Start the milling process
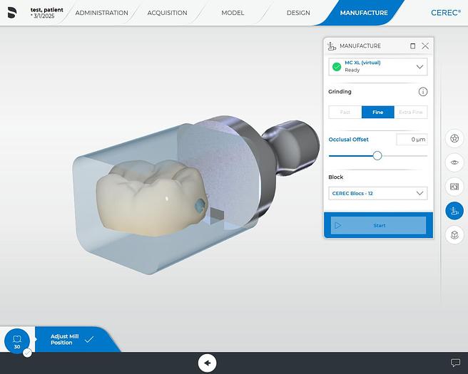This screenshot has width=468, height=374. [378, 225]
